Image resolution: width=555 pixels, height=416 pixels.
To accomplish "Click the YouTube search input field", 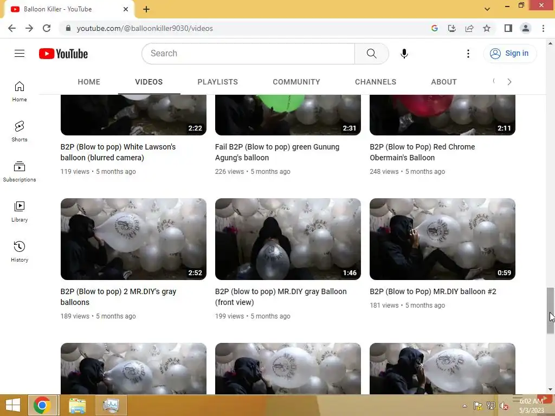I will pos(248,54).
